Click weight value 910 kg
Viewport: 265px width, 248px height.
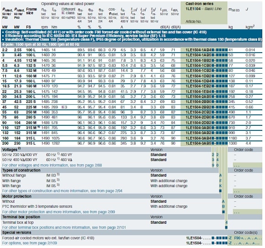pos(232,128)
